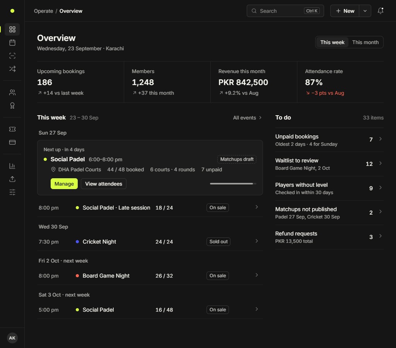Expand the New button dropdown arrow
Viewport: 396px width, 348px height.
click(x=365, y=11)
